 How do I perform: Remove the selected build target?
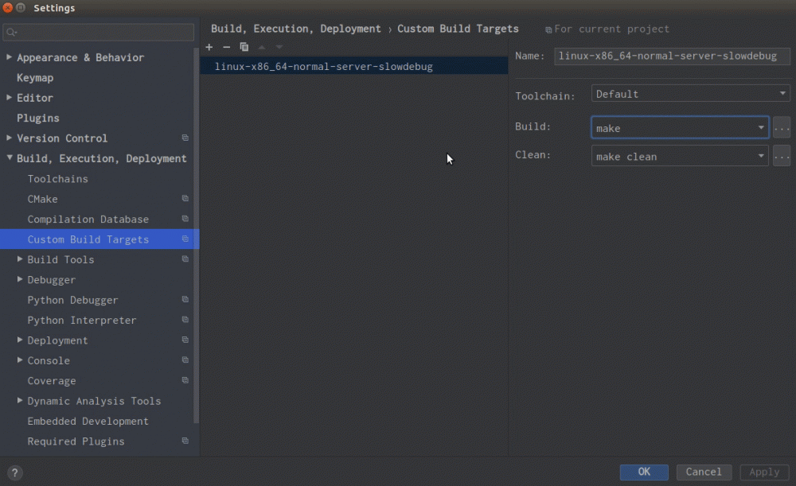(226, 47)
